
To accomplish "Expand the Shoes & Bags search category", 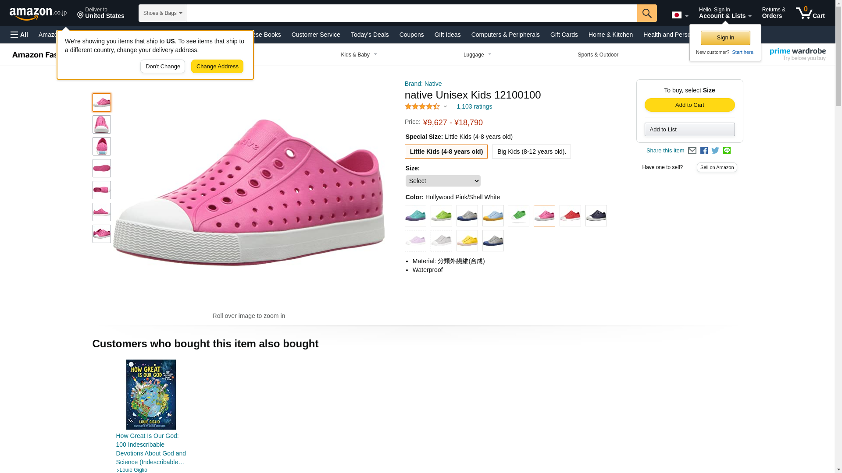I will click(x=162, y=13).
